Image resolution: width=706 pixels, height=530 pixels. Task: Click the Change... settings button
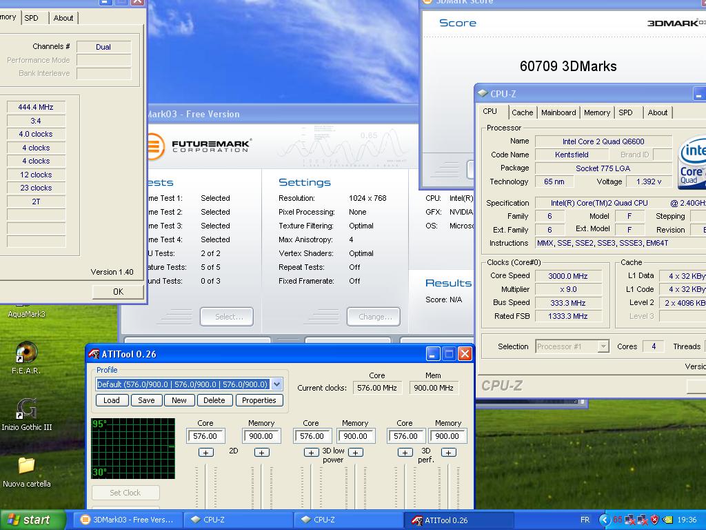click(x=373, y=316)
